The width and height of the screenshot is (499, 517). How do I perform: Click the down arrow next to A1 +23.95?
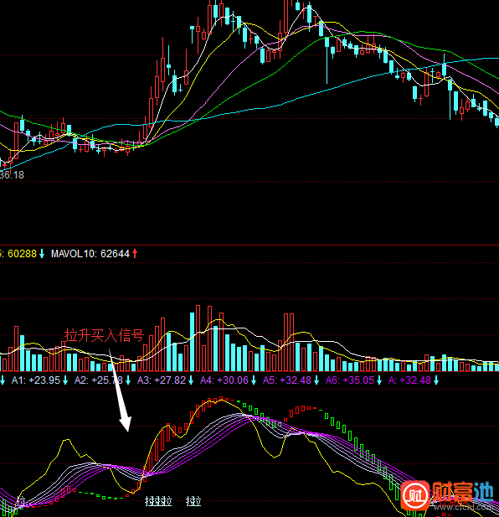point(65,380)
